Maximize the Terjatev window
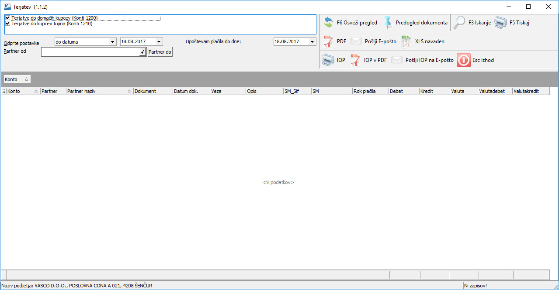The image size is (559, 290). [528, 7]
